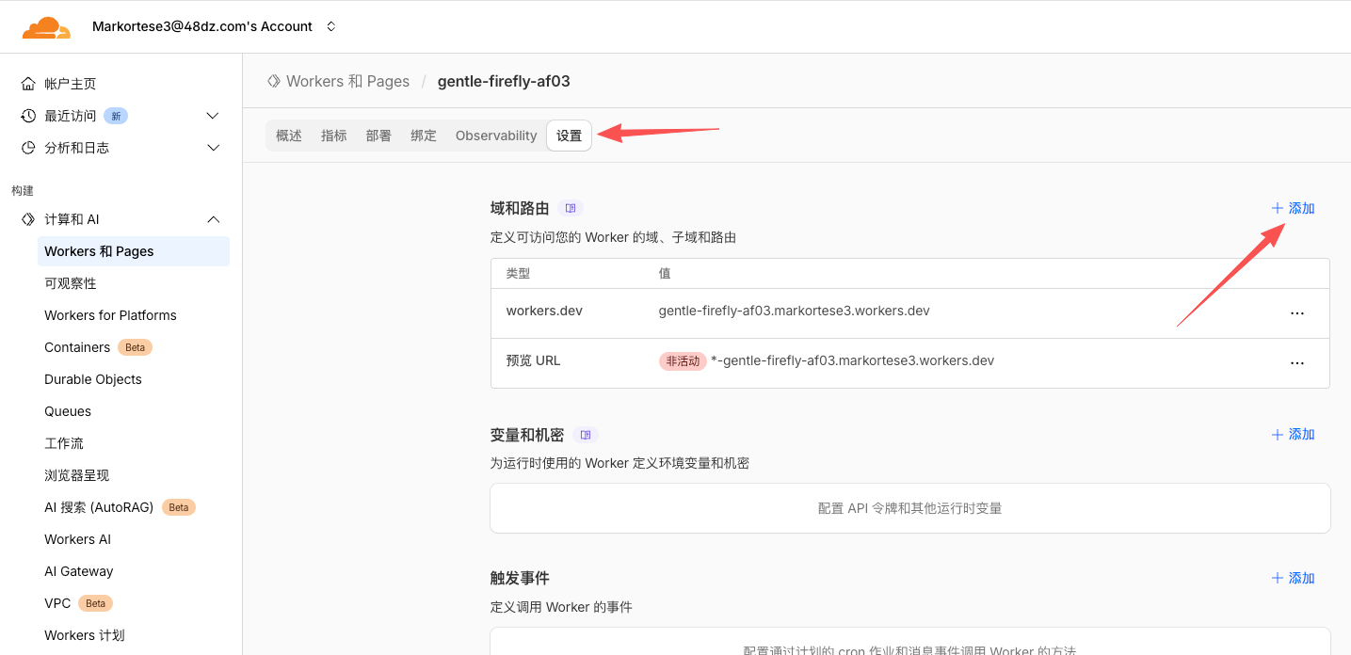Open more options for 预览 URL row

tap(1296, 362)
